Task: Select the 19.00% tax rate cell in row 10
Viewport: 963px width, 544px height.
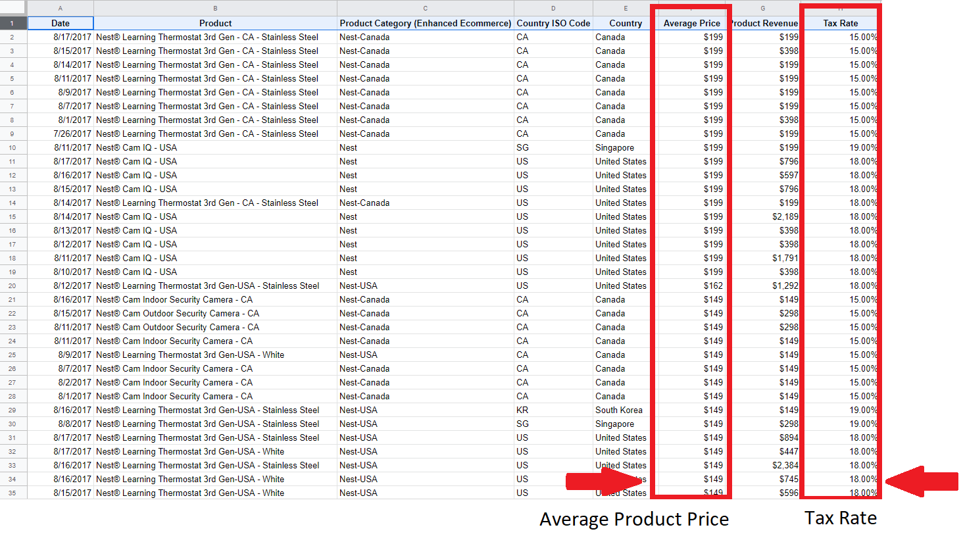Action: pyautogui.click(x=841, y=147)
